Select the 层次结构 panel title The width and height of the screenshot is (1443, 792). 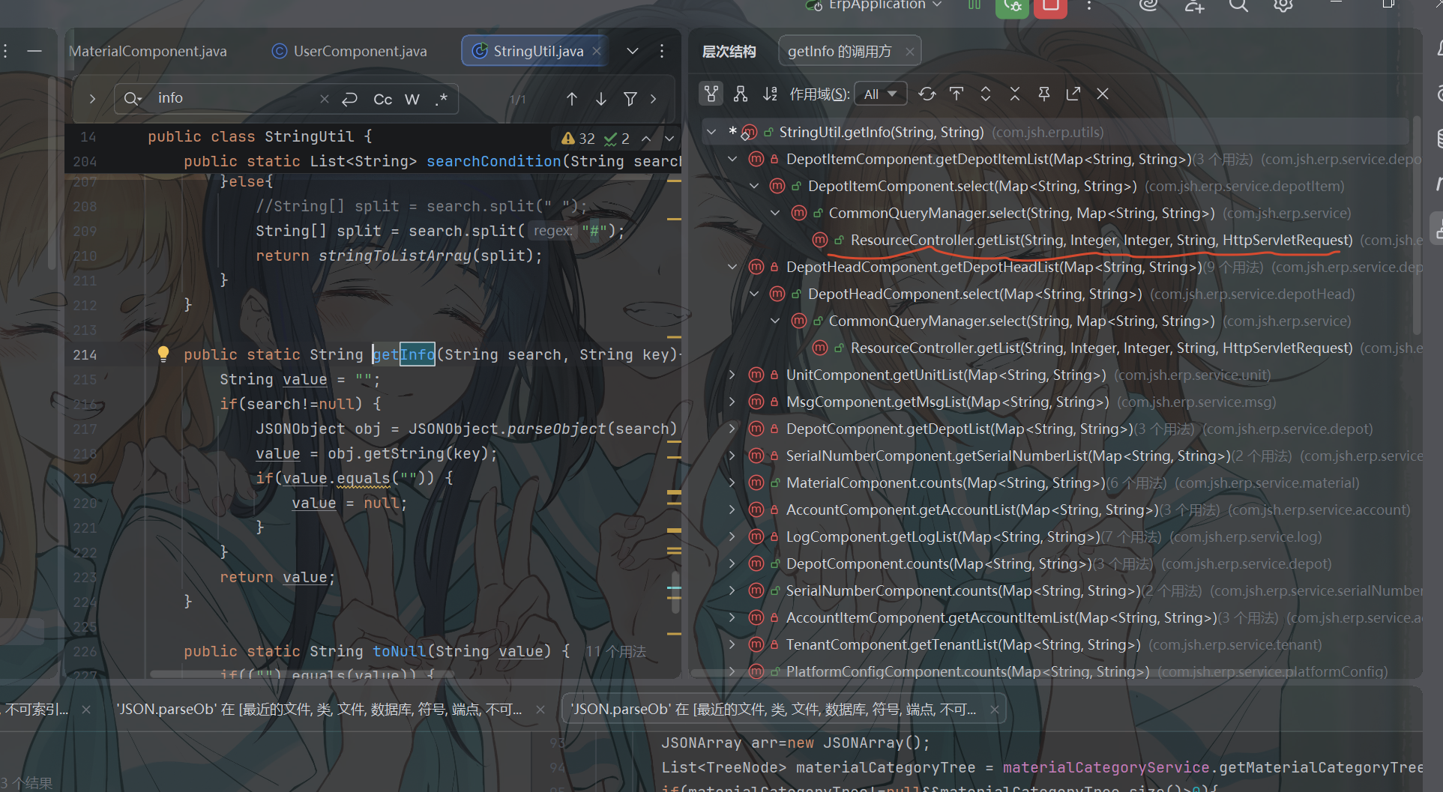[x=729, y=51]
